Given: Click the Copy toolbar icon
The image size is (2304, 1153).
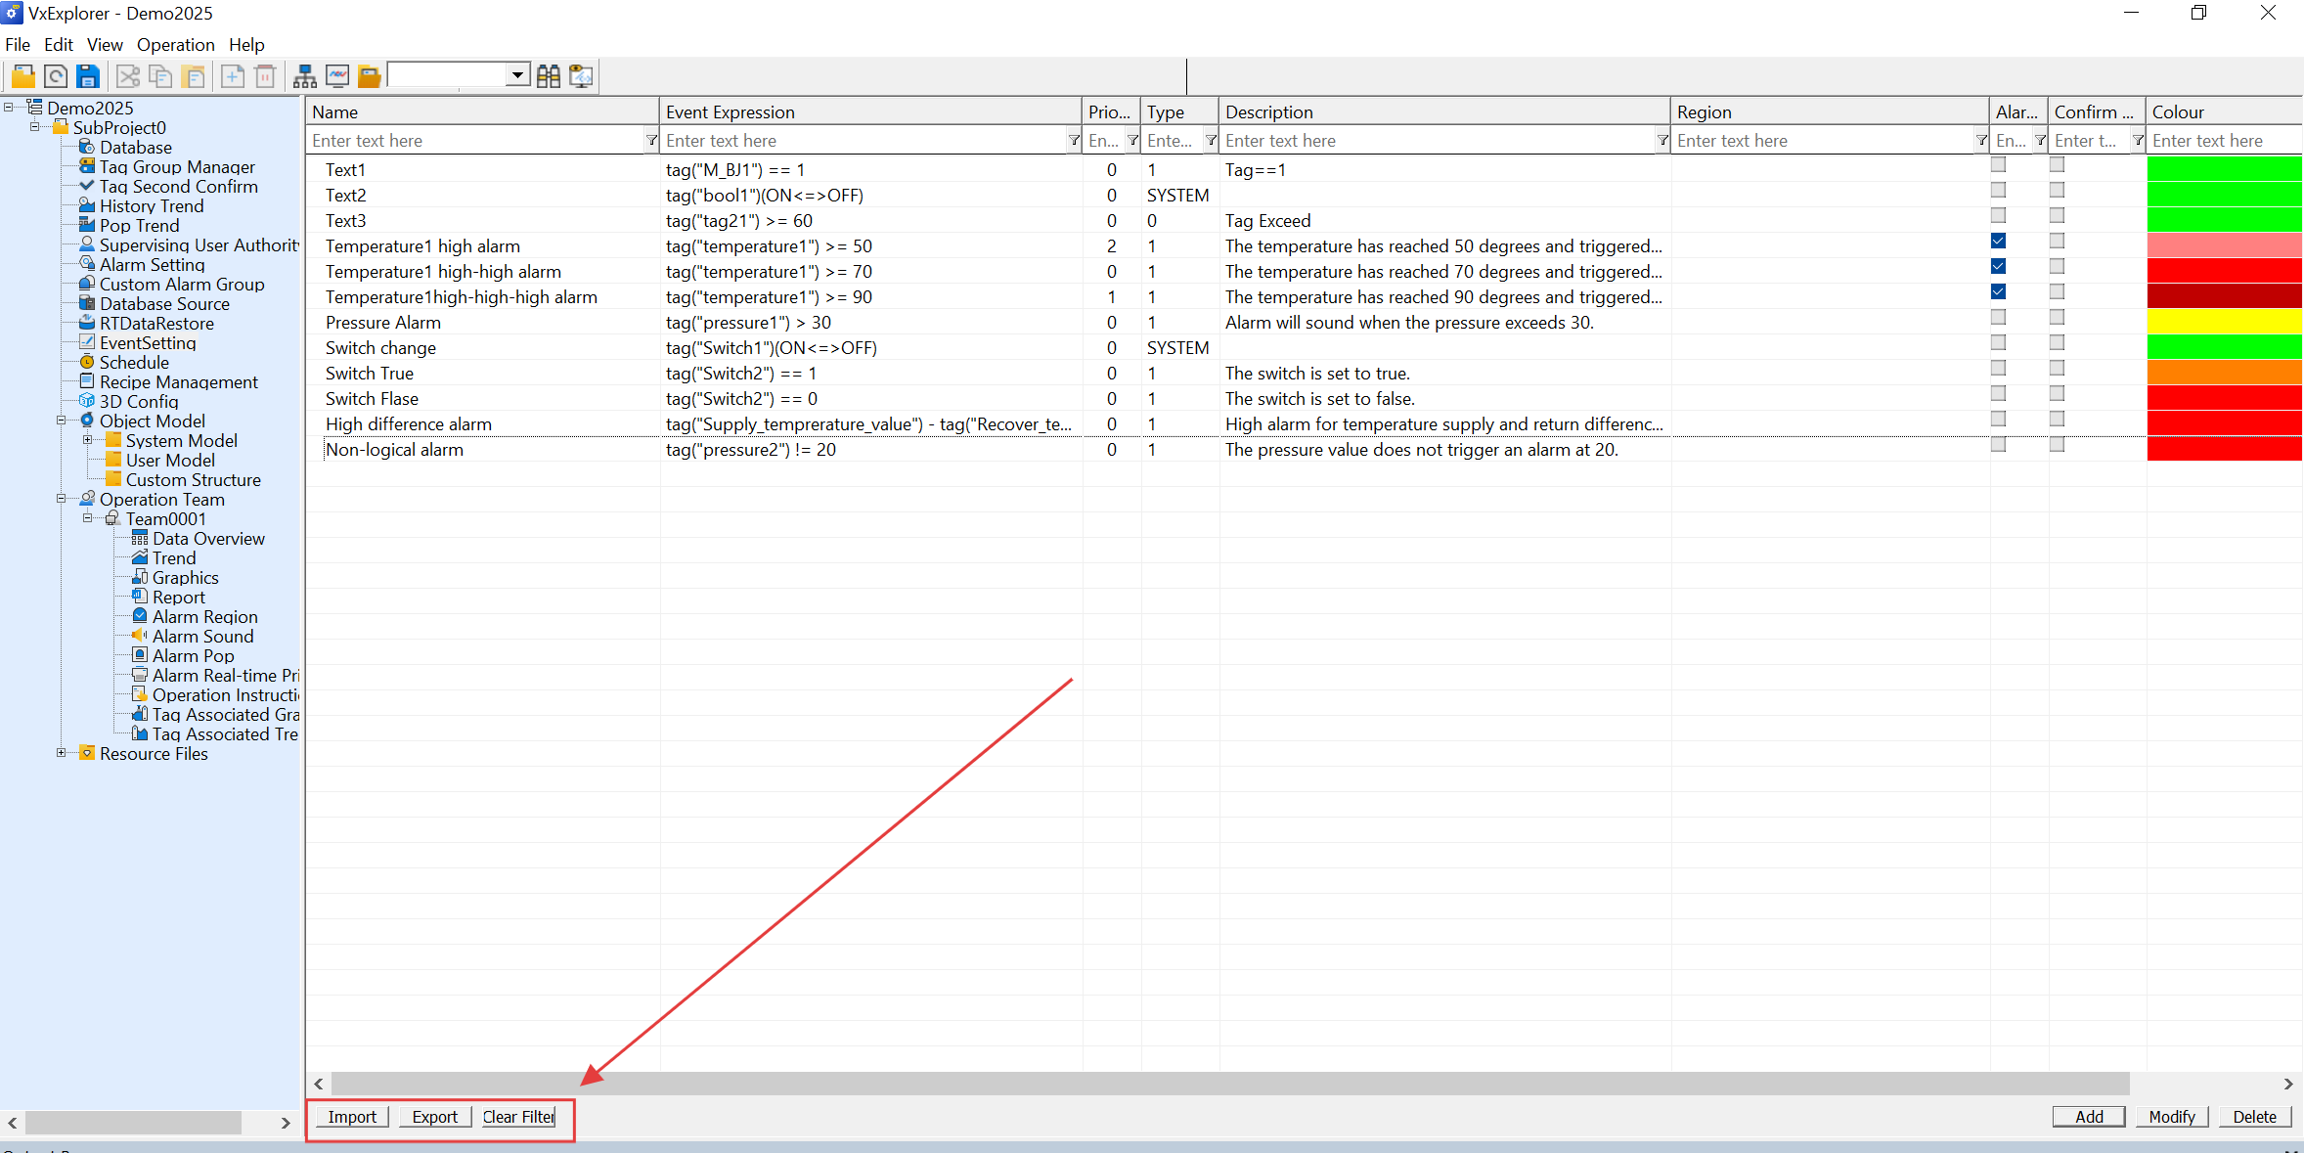Looking at the screenshot, I should 160,76.
